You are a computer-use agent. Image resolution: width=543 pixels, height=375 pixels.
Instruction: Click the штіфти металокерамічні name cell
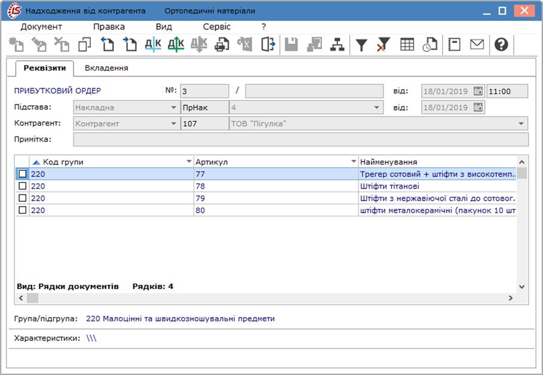[x=437, y=210]
